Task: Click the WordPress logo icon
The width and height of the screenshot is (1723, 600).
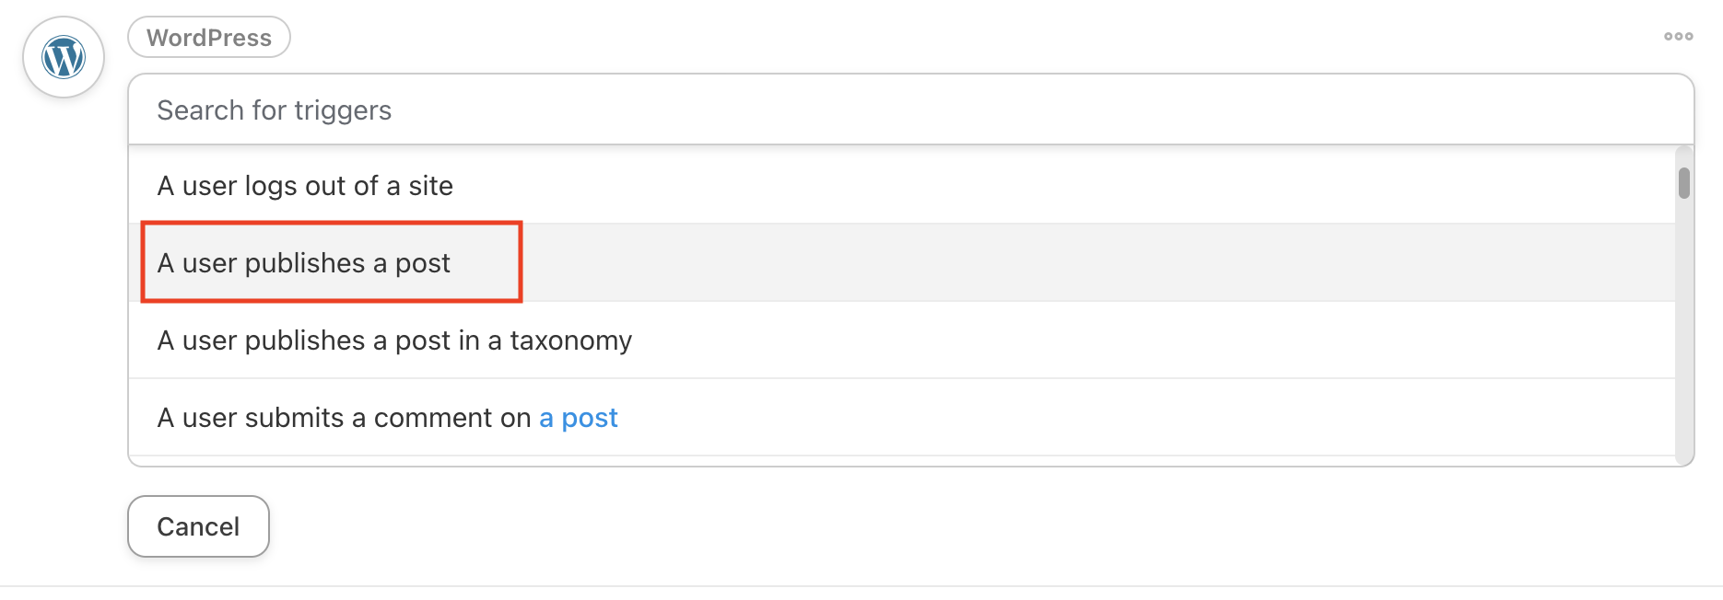Action: coord(64,57)
